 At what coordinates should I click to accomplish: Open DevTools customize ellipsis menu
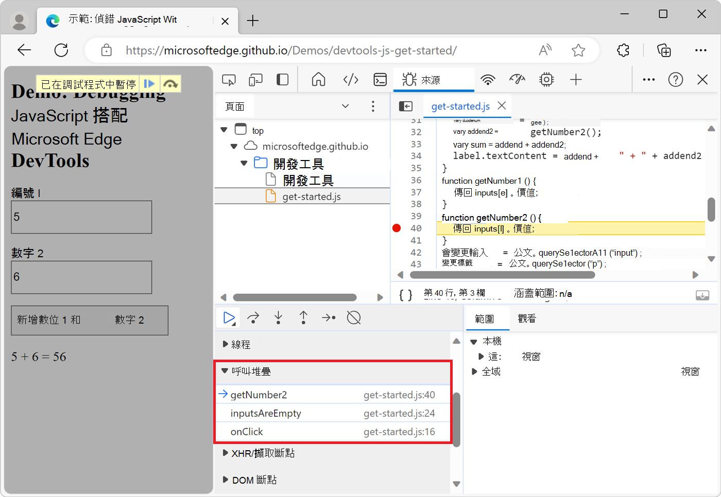click(x=649, y=80)
